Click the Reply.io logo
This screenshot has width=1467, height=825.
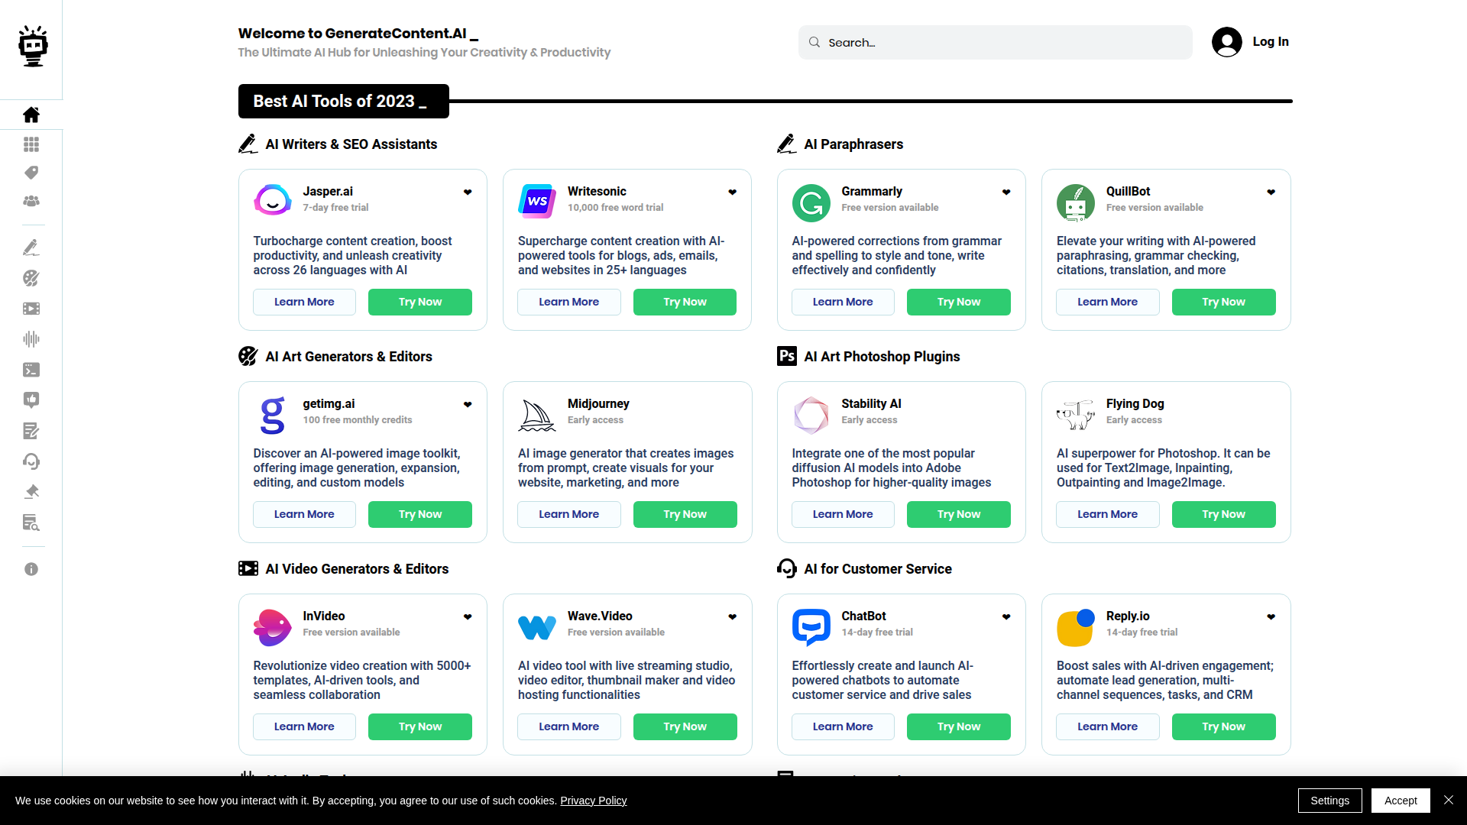[x=1076, y=628]
